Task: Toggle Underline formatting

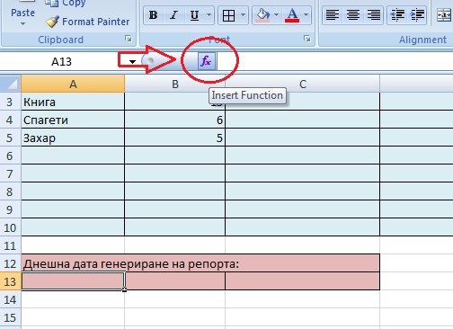Action: click(x=194, y=15)
